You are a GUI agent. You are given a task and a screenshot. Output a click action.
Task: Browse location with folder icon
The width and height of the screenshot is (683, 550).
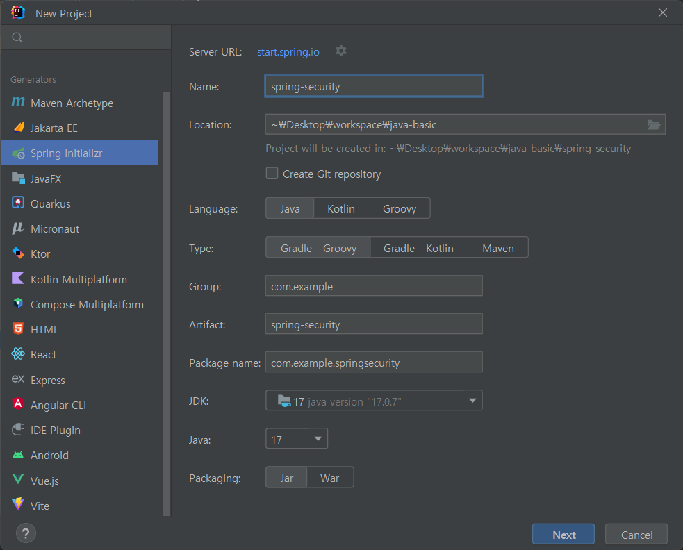[x=653, y=125]
